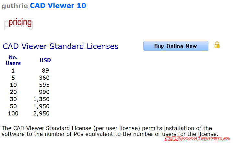Click the Buy Online Now button
236x143 pixels.
pyautogui.click(x=176, y=46)
